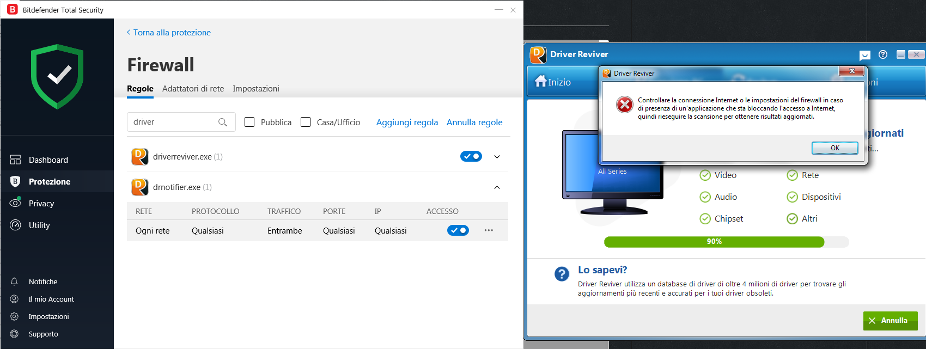Click the Altri checkmark icon
The image size is (926, 349).
coord(792,219)
